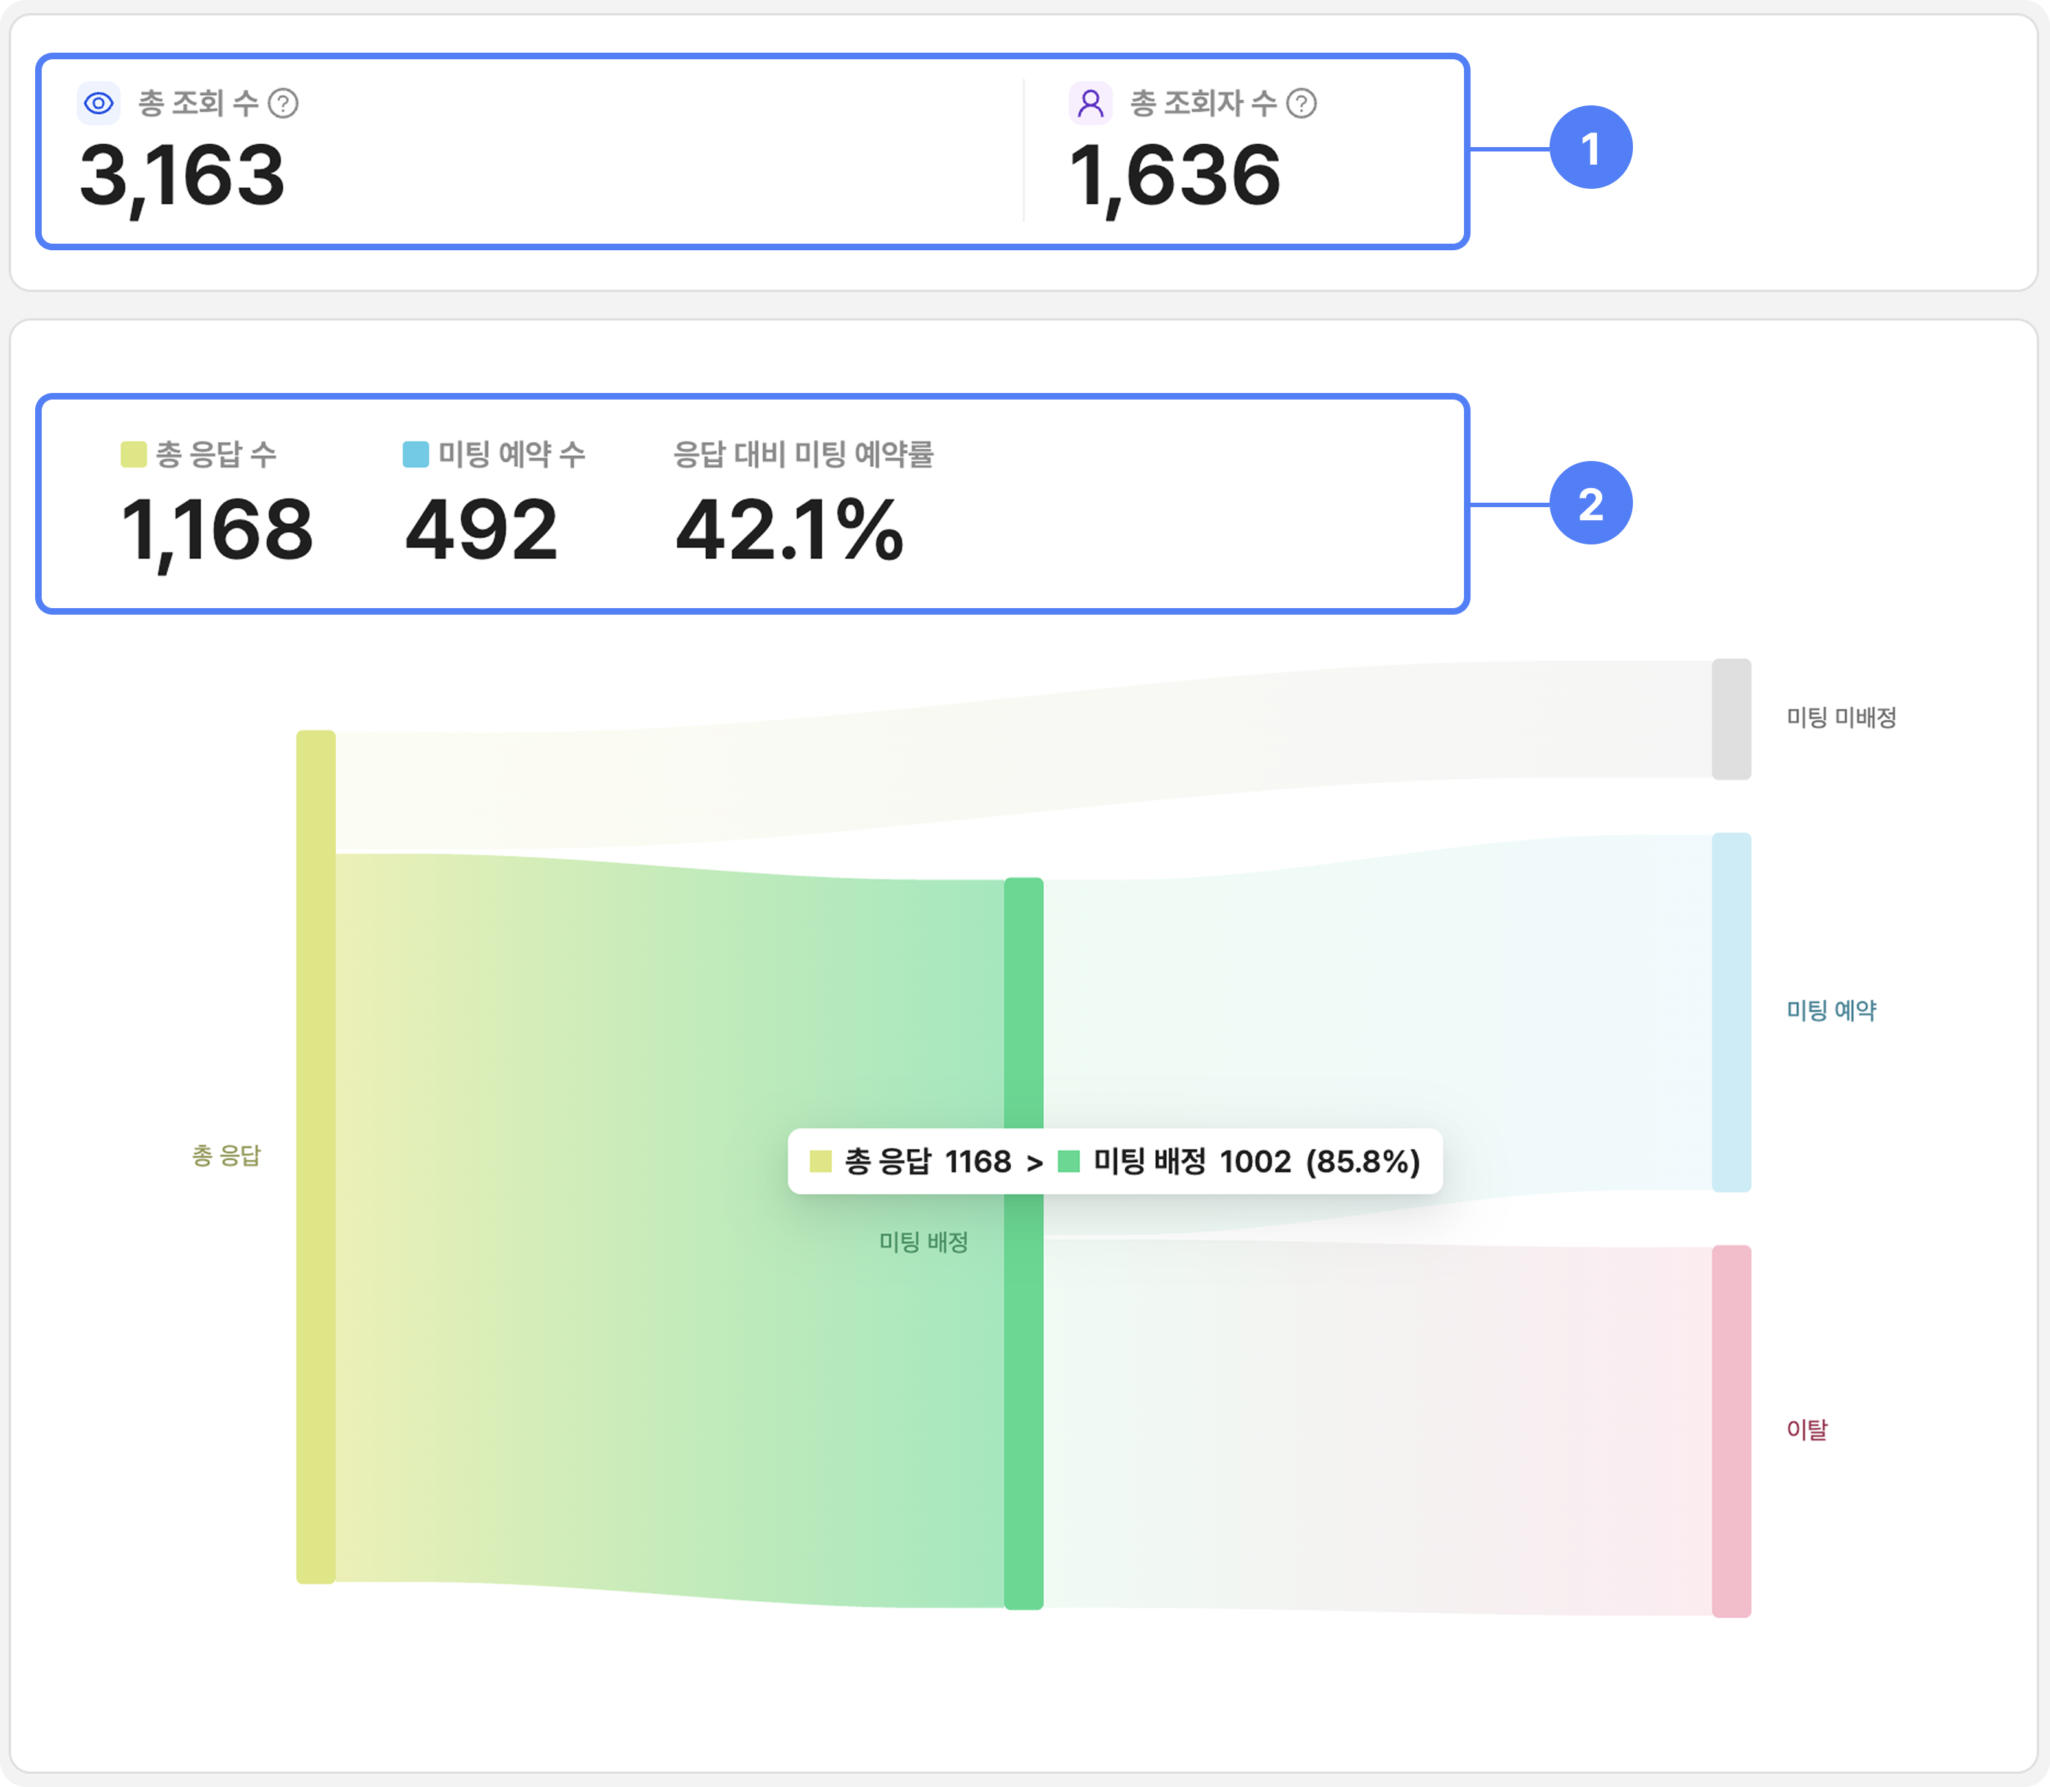Click blue legend square beside 미팅 예약 수

coord(415,454)
